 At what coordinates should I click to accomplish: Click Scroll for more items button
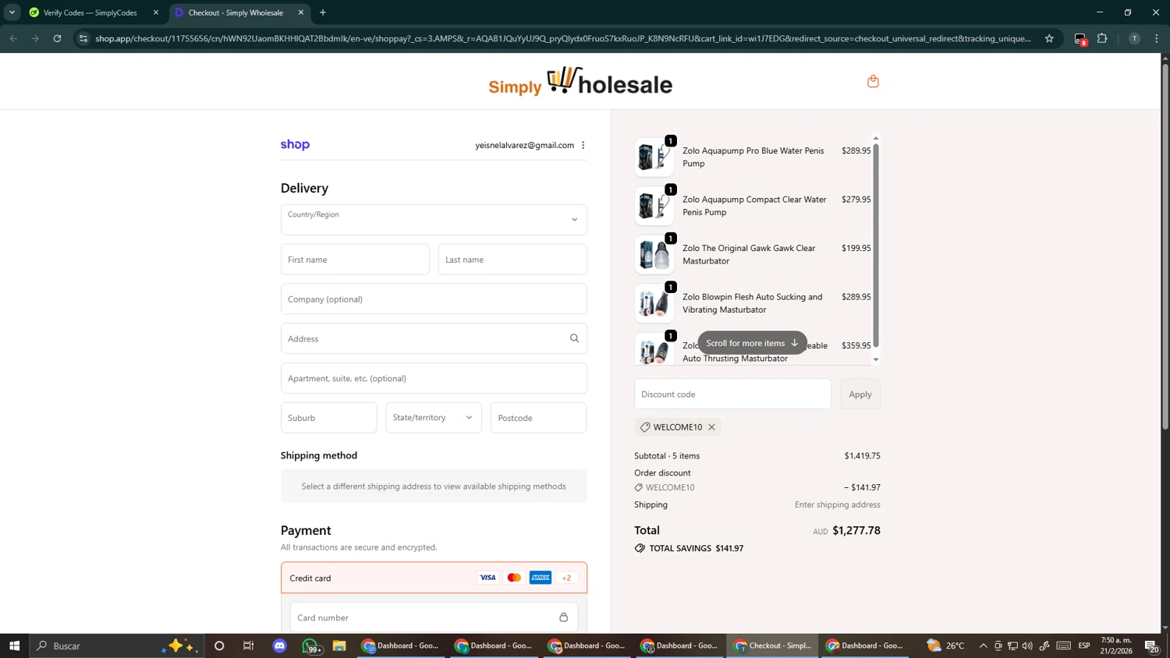(752, 343)
